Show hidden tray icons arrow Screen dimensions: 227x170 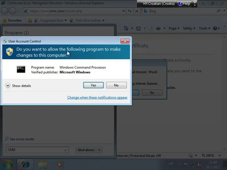pos(179,165)
